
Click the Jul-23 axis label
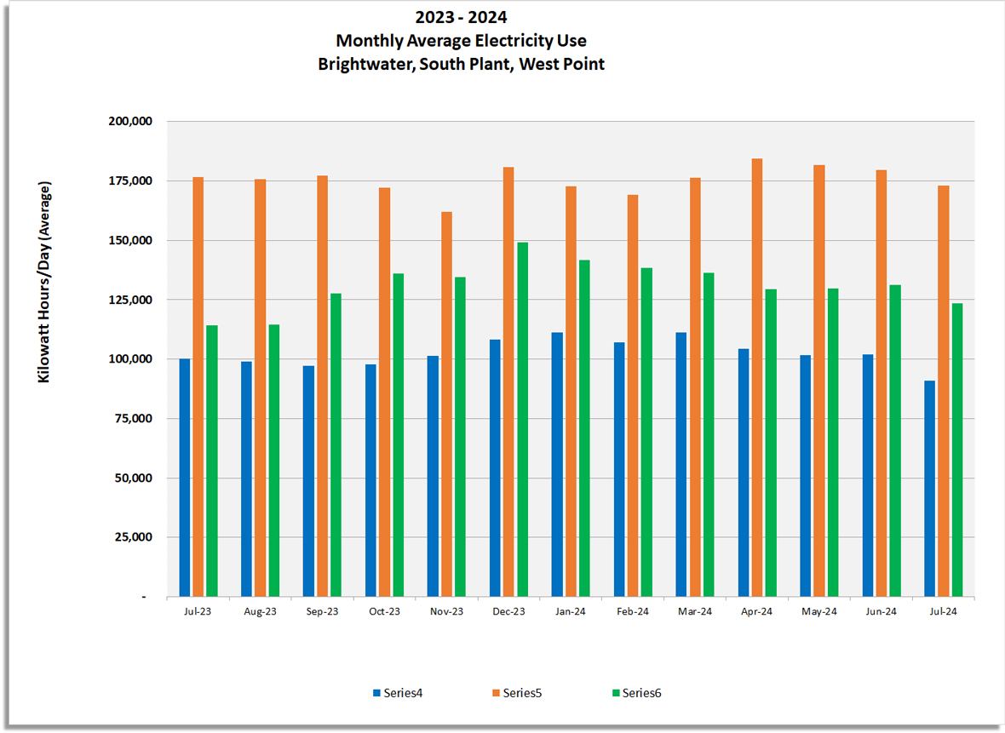point(198,611)
